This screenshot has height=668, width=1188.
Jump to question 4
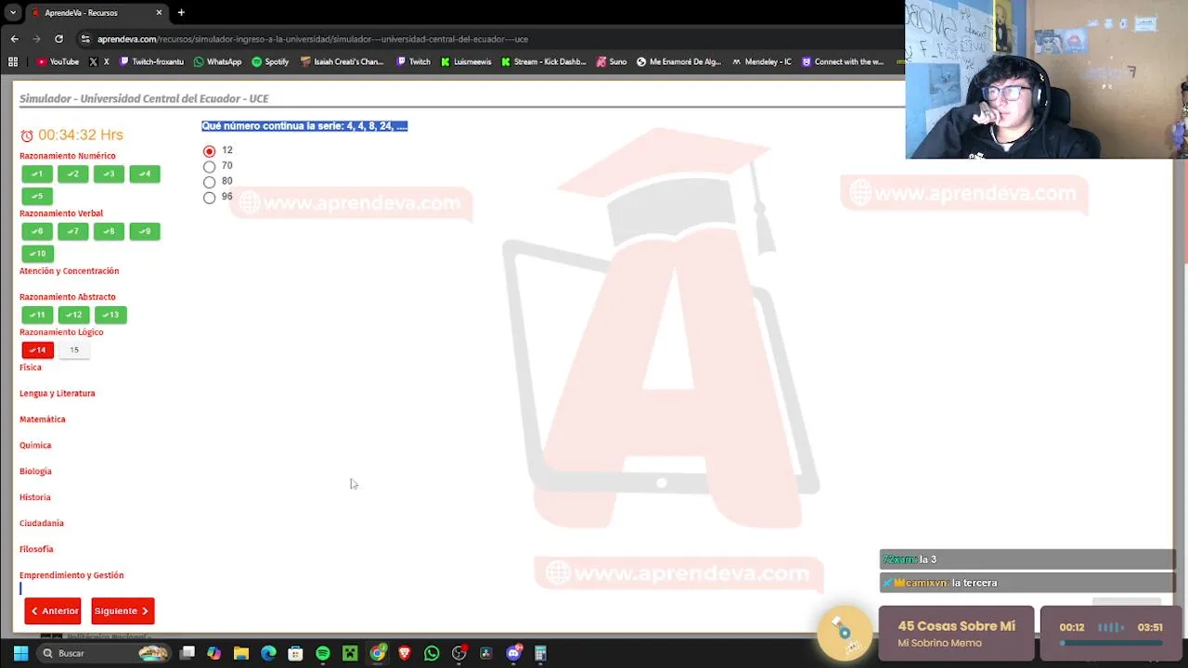tap(145, 173)
